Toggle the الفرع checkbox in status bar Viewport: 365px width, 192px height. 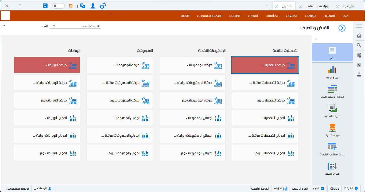(x=322, y=189)
